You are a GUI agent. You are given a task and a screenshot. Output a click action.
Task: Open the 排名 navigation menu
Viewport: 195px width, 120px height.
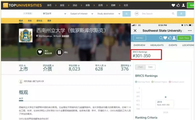49,5
